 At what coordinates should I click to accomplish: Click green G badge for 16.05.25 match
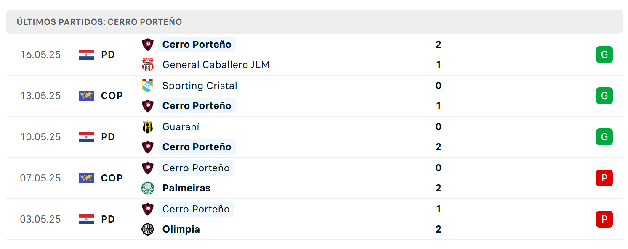[x=604, y=55]
